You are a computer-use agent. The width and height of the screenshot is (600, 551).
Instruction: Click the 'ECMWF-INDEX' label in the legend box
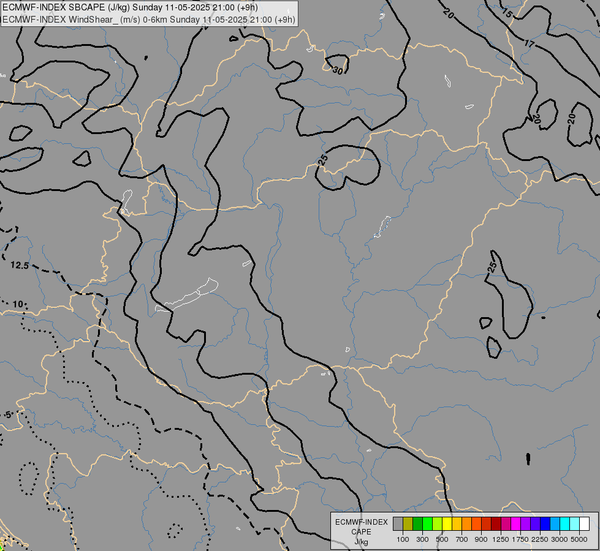pos(361,522)
